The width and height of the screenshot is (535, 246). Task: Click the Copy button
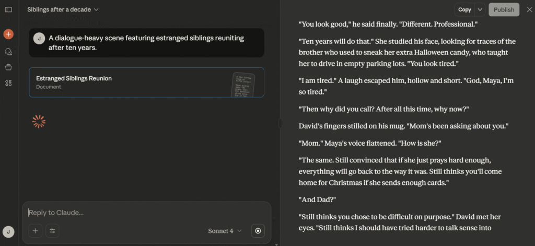[x=464, y=9]
